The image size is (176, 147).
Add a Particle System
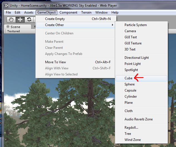coord(136,25)
